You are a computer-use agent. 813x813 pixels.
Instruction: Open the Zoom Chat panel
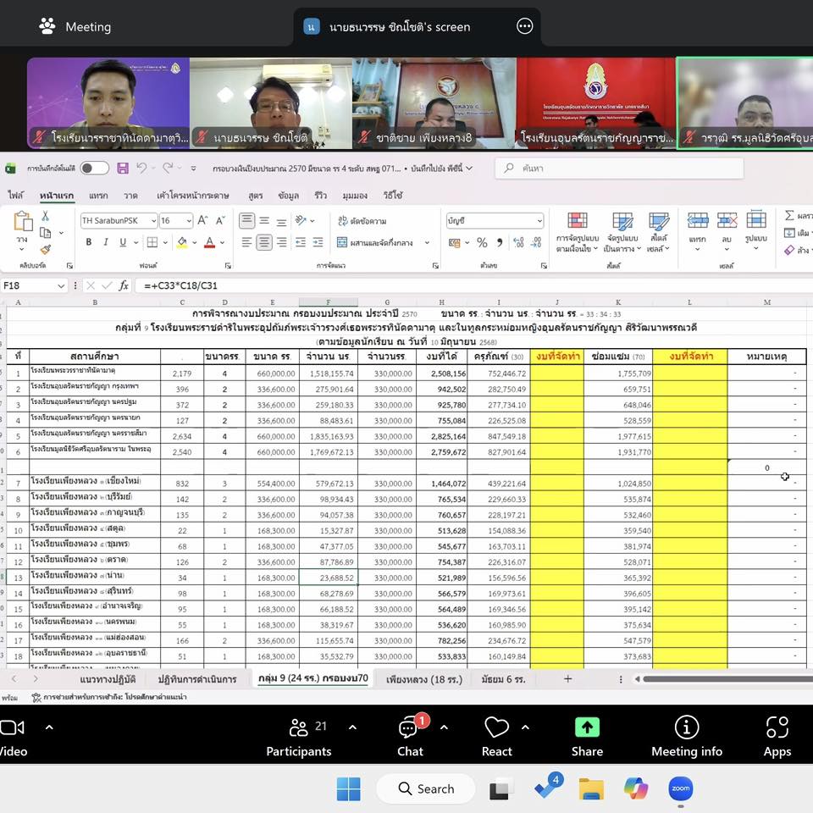point(410,728)
